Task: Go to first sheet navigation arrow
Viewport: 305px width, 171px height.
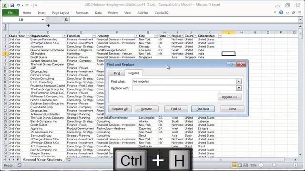Action: tap(5, 160)
